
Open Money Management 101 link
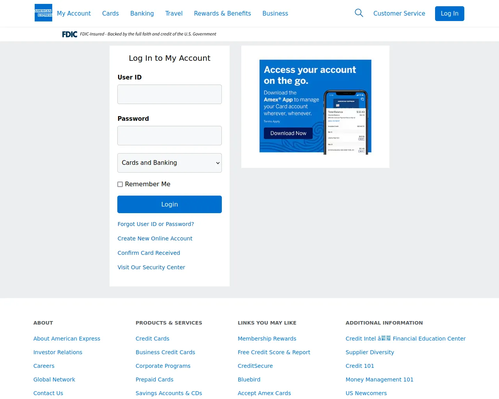click(x=379, y=380)
